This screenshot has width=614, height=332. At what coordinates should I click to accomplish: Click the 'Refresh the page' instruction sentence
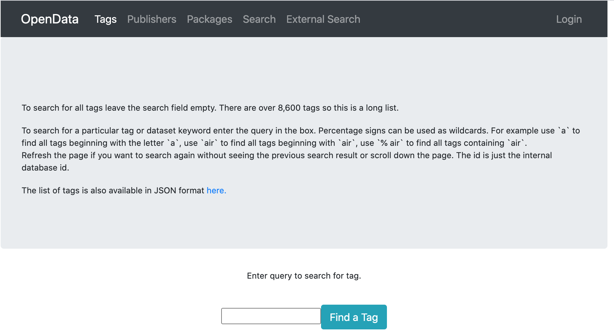(286, 156)
